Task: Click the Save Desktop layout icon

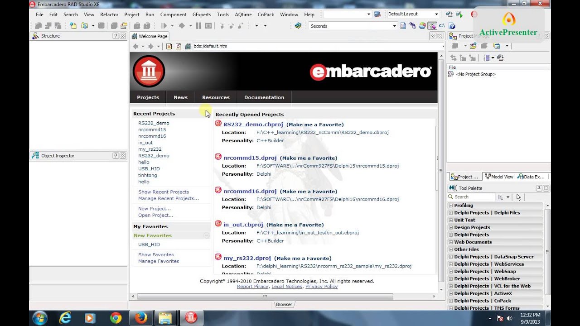Action: pyautogui.click(x=450, y=14)
